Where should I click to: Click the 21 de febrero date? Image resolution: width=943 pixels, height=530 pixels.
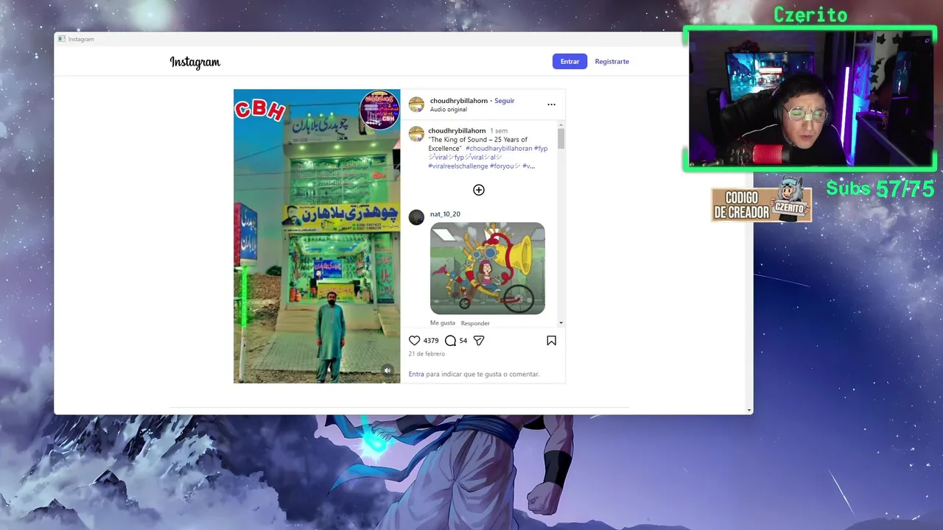[x=427, y=354]
